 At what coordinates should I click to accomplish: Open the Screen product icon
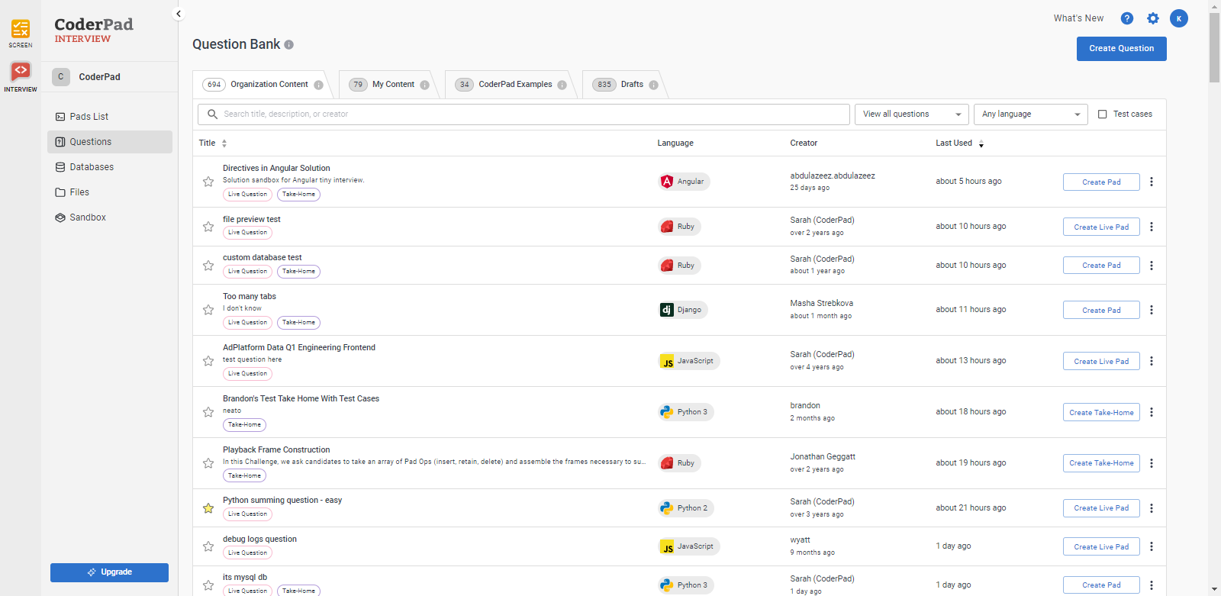[21, 31]
